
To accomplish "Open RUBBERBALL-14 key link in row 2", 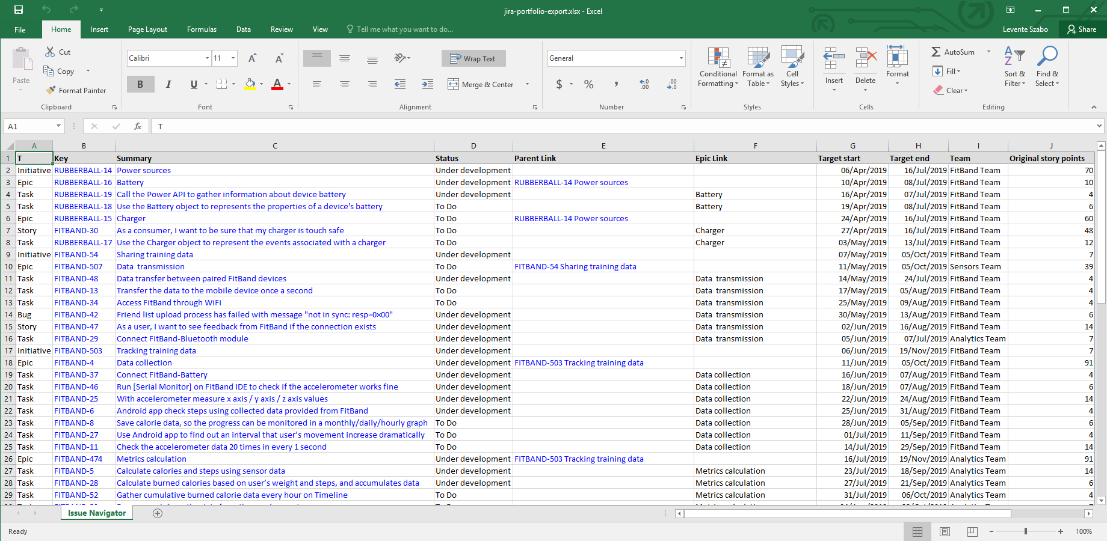I will tap(83, 171).
